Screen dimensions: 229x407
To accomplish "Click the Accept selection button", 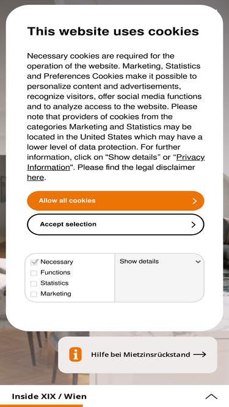I will tap(115, 225).
